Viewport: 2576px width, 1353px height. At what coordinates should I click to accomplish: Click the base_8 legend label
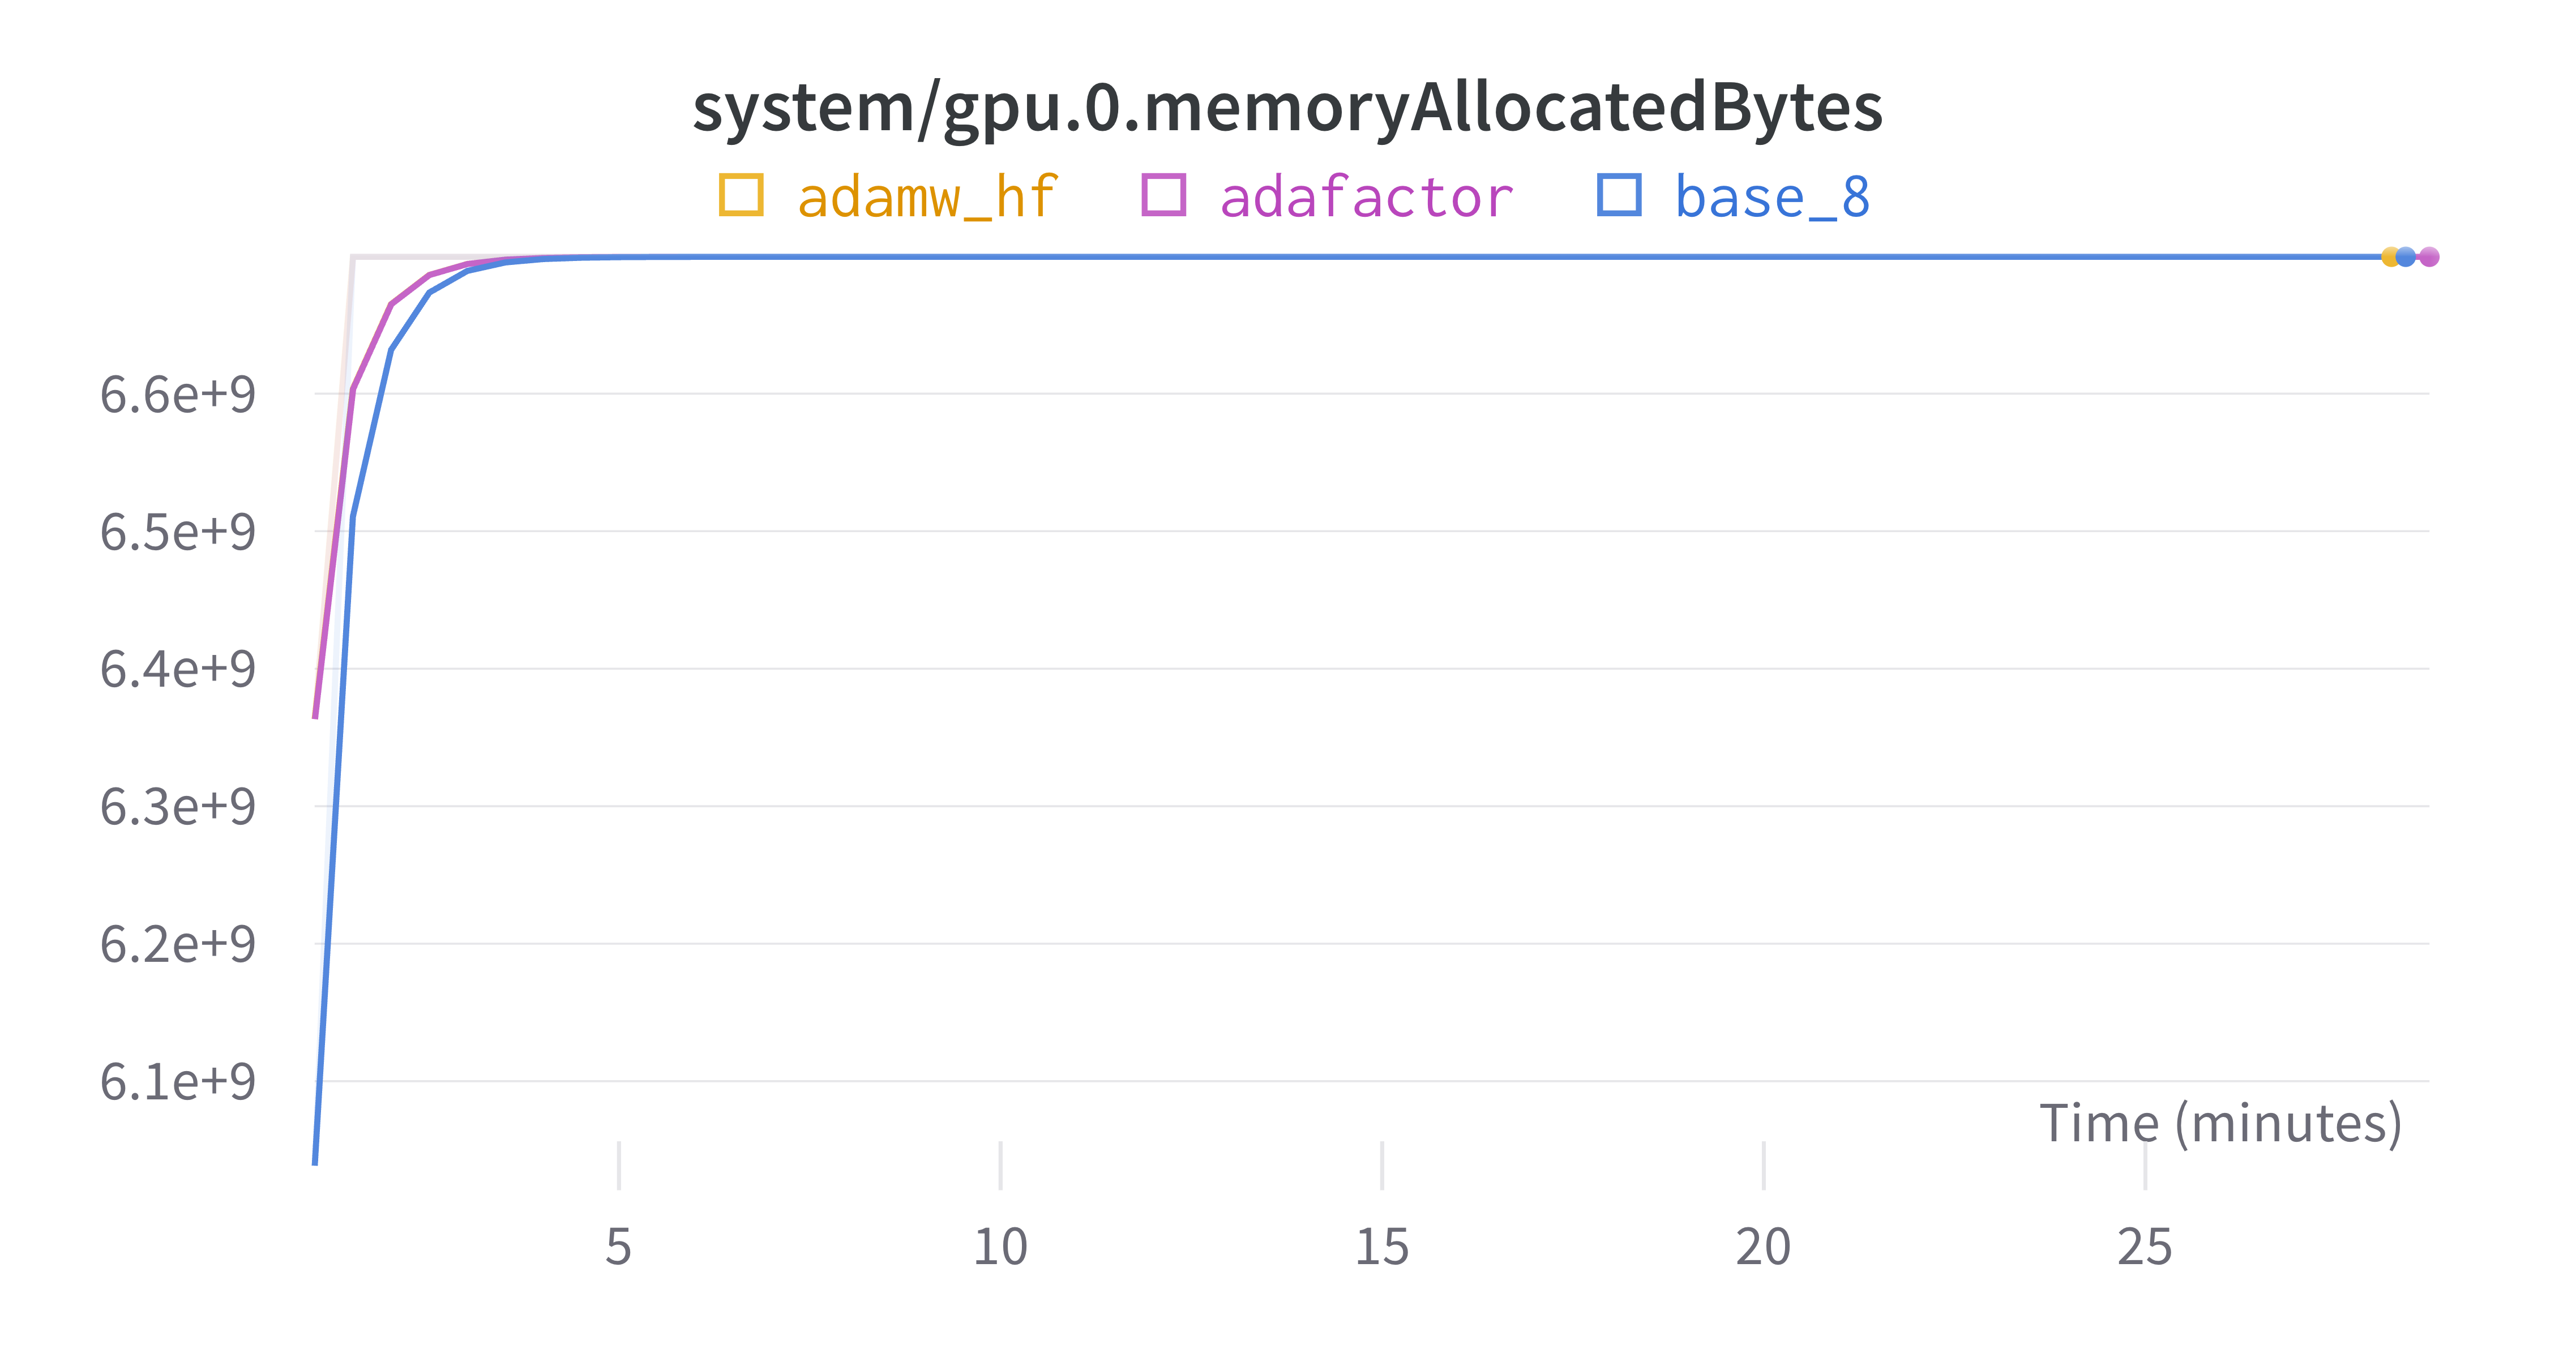pyautogui.click(x=1773, y=197)
